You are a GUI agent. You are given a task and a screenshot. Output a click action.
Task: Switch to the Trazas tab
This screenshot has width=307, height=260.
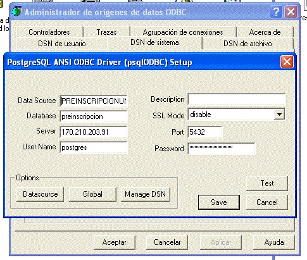107,32
